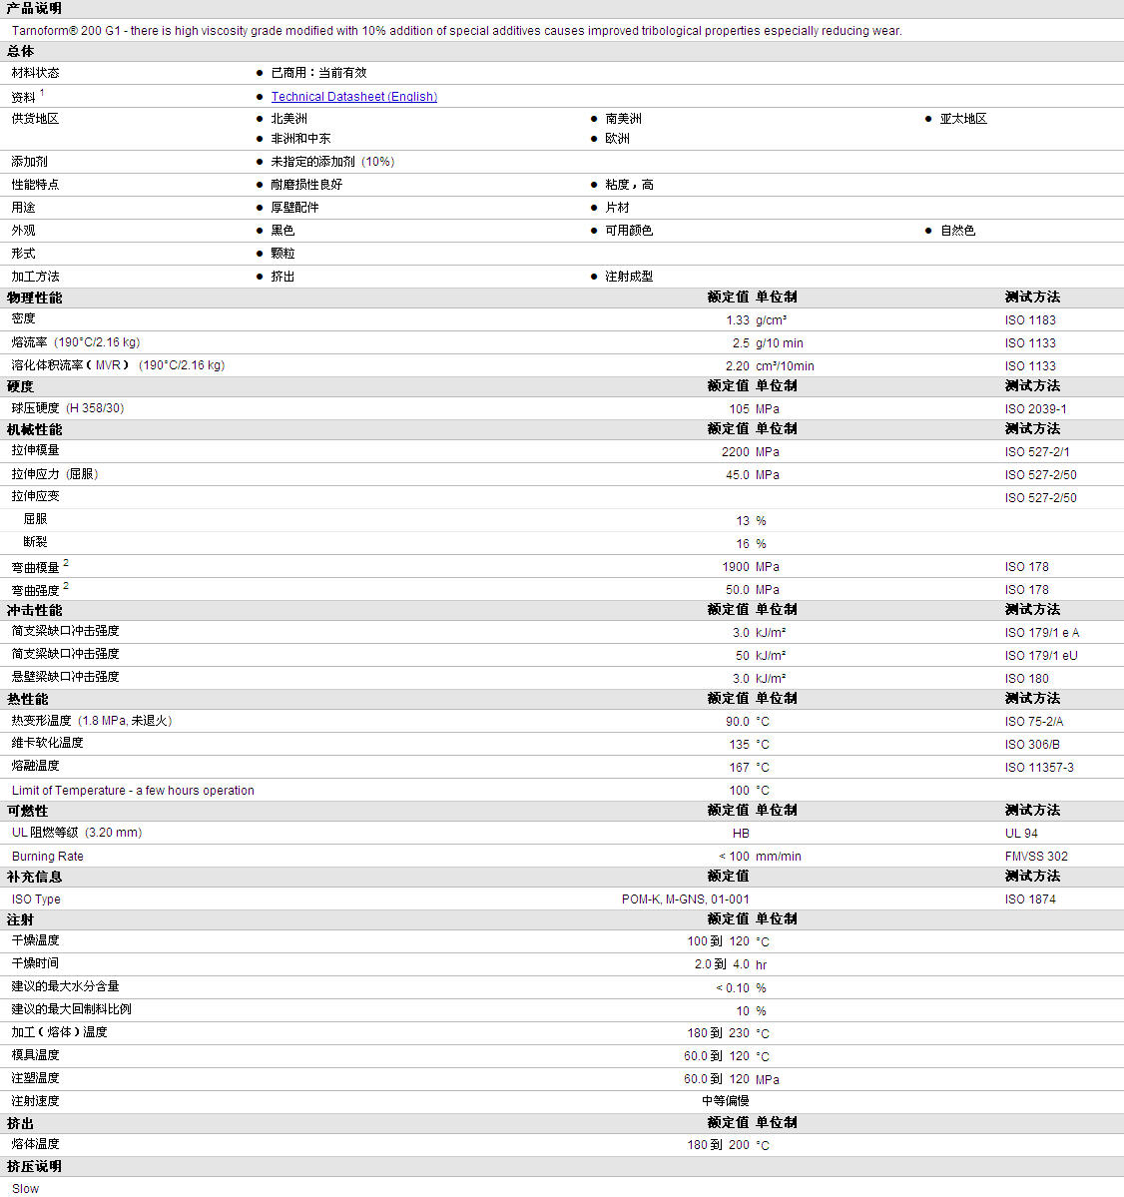Select the ISO 179/1 e A method
Viewport: 1124px width, 1197px height.
click(1041, 632)
